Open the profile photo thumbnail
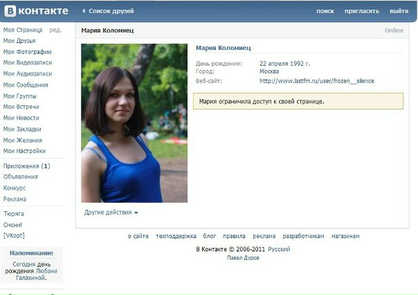The width and height of the screenshot is (418, 295). [134, 123]
